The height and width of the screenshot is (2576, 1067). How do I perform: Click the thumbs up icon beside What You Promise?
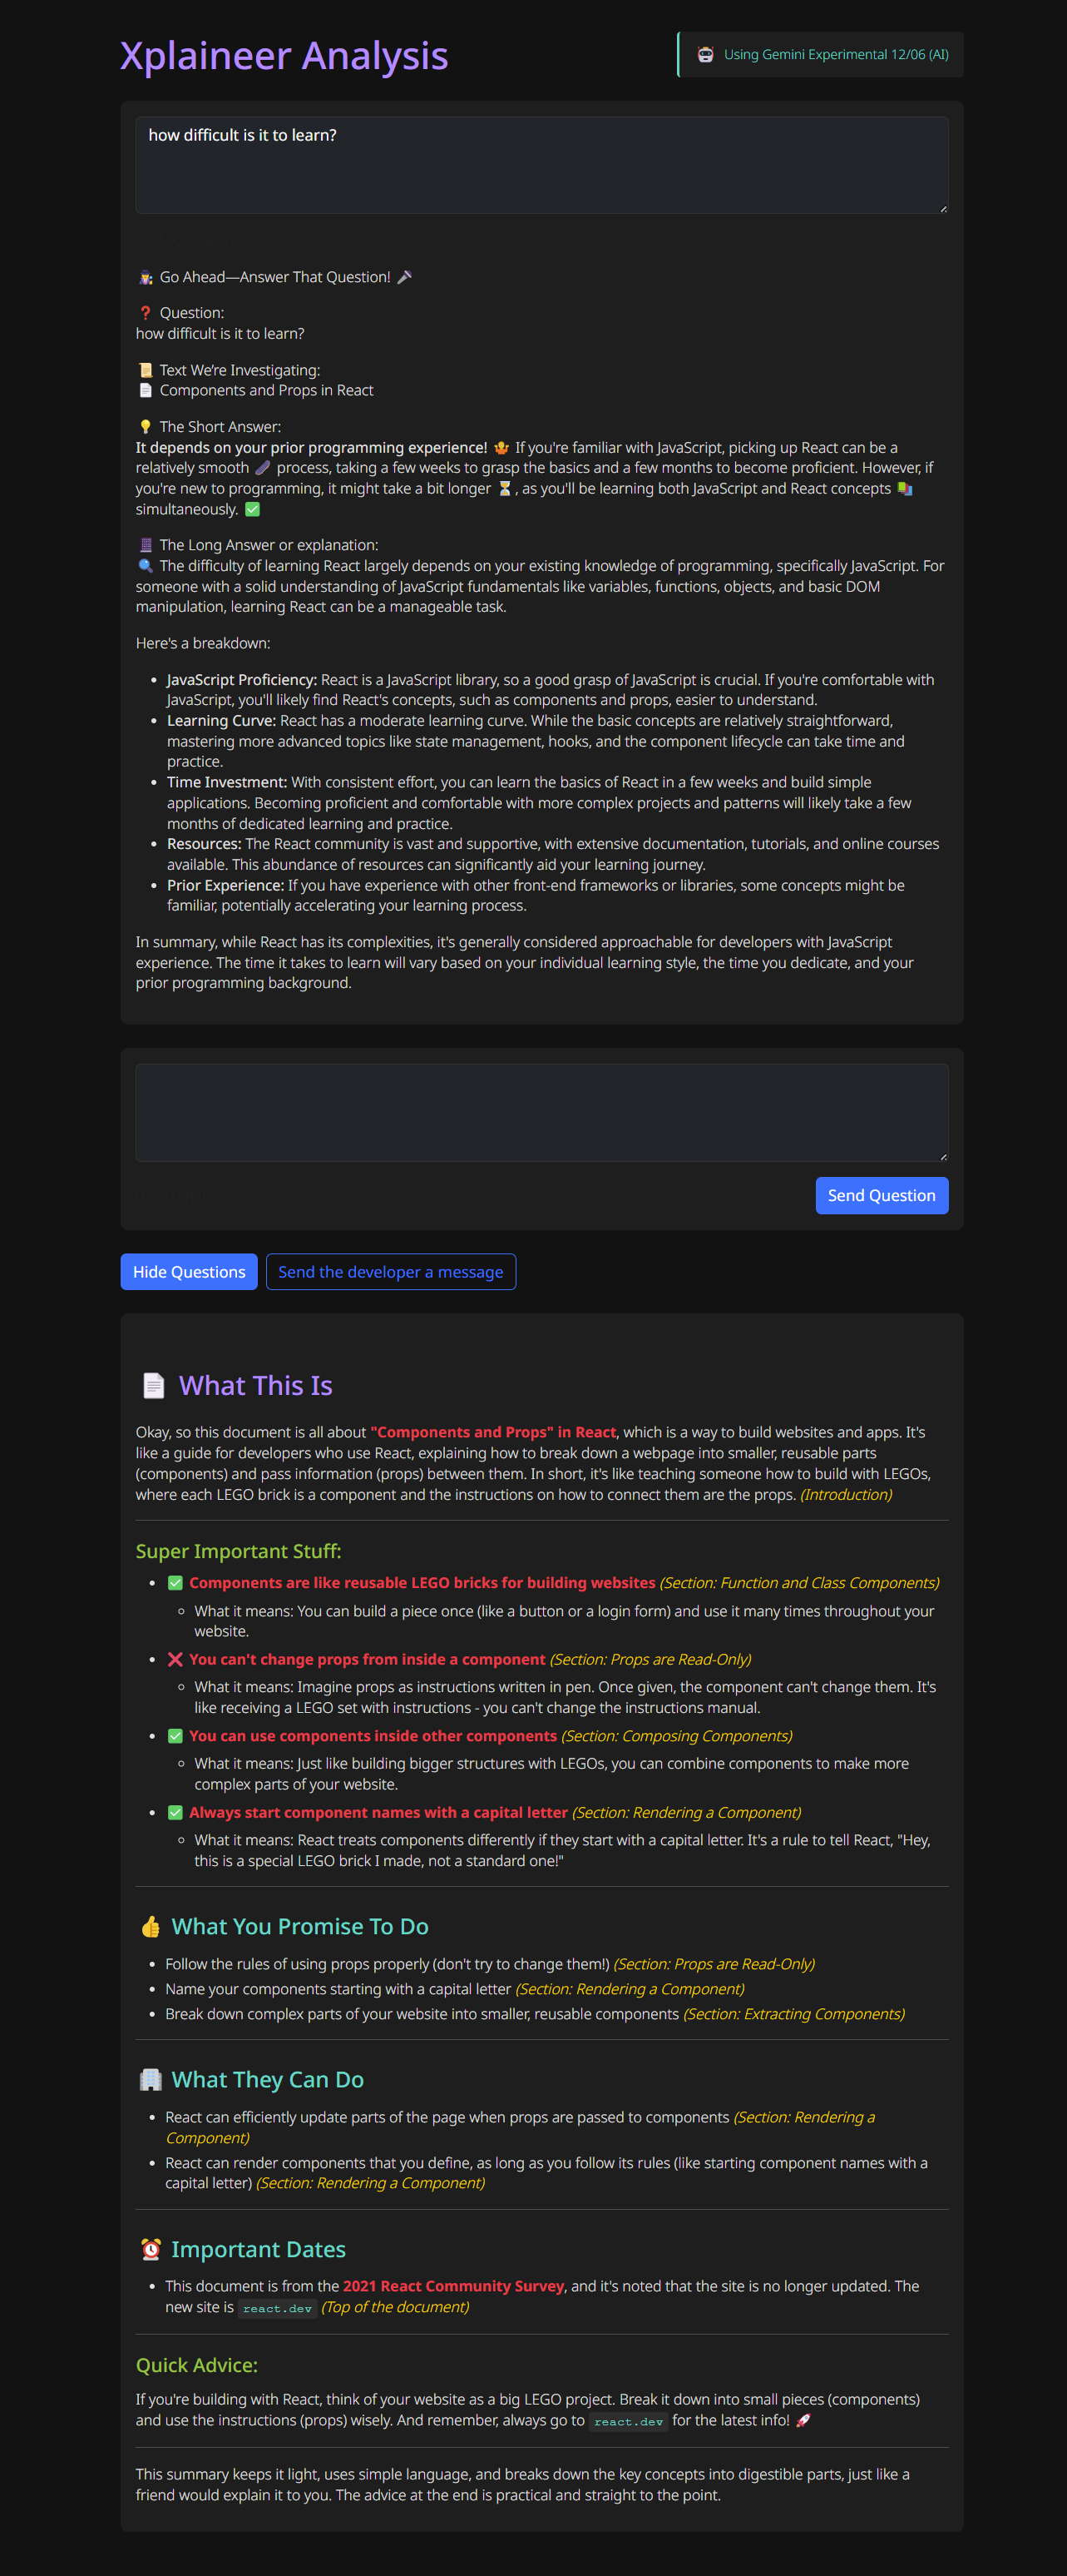(151, 1926)
